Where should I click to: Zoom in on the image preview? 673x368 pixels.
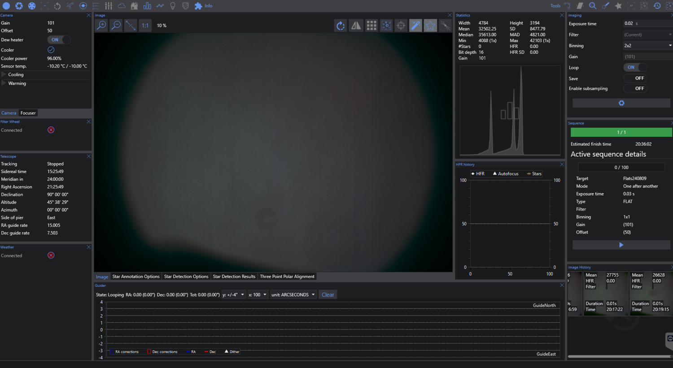pyautogui.click(x=102, y=26)
